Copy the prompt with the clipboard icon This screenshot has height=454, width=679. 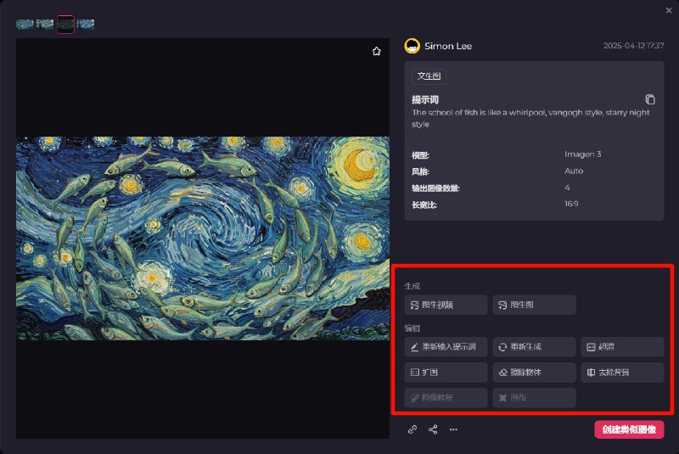(649, 99)
